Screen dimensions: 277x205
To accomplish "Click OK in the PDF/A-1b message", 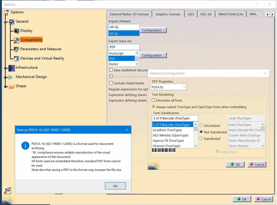I will (x=115, y=186).
